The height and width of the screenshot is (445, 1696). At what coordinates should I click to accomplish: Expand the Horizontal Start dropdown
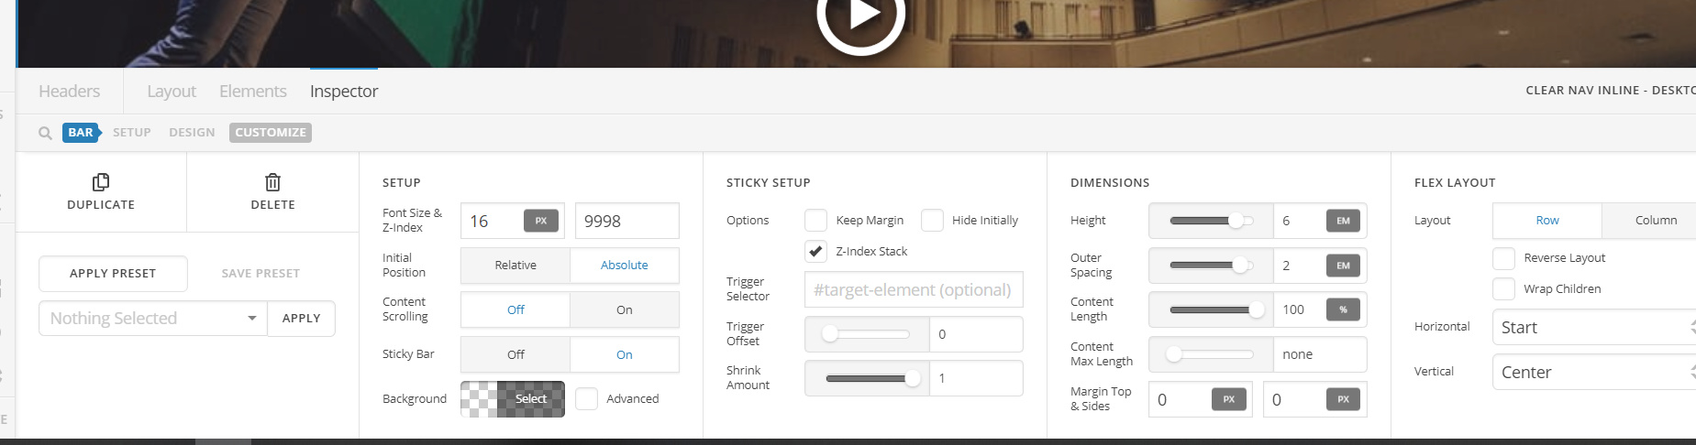pyautogui.click(x=1594, y=327)
